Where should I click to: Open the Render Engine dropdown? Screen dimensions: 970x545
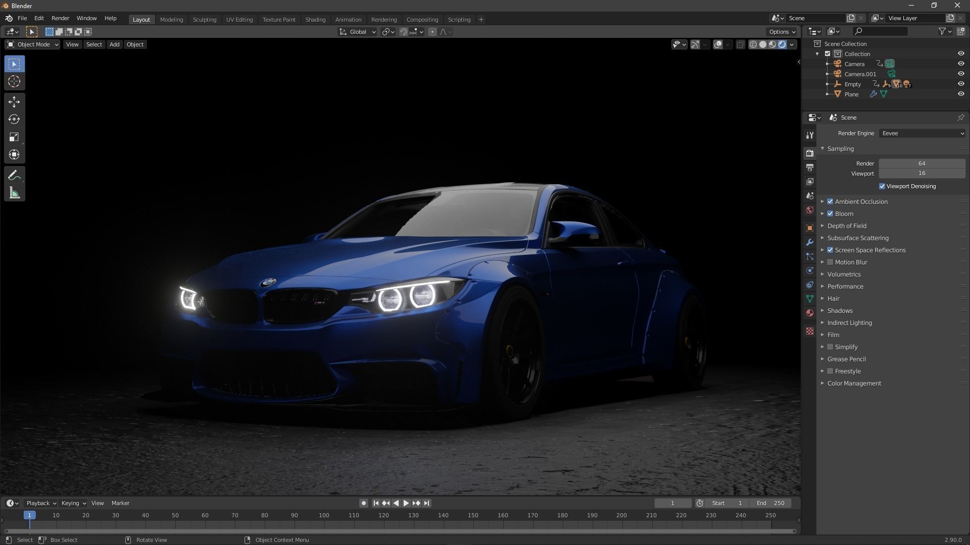click(x=923, y=133)
